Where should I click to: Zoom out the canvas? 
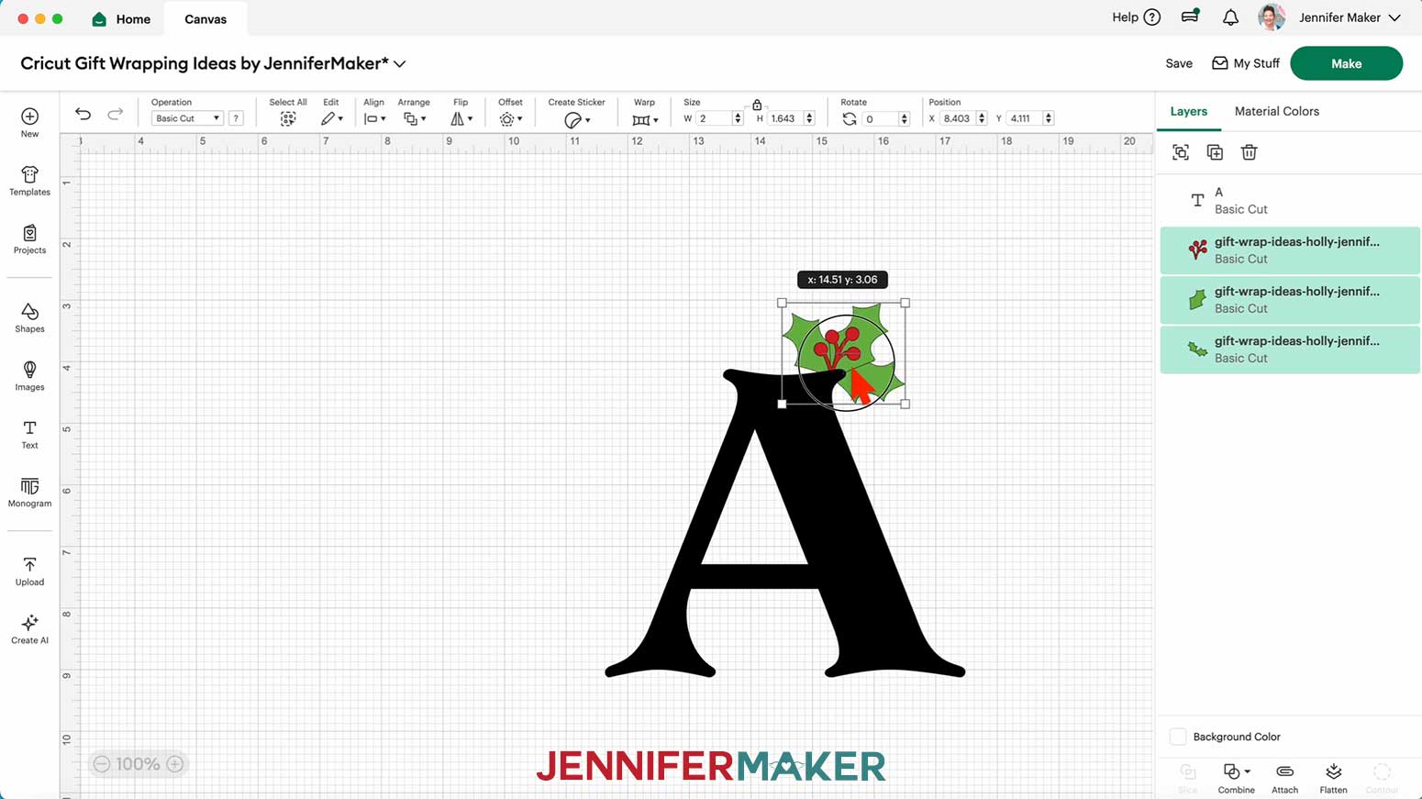[x=102, y=763]
